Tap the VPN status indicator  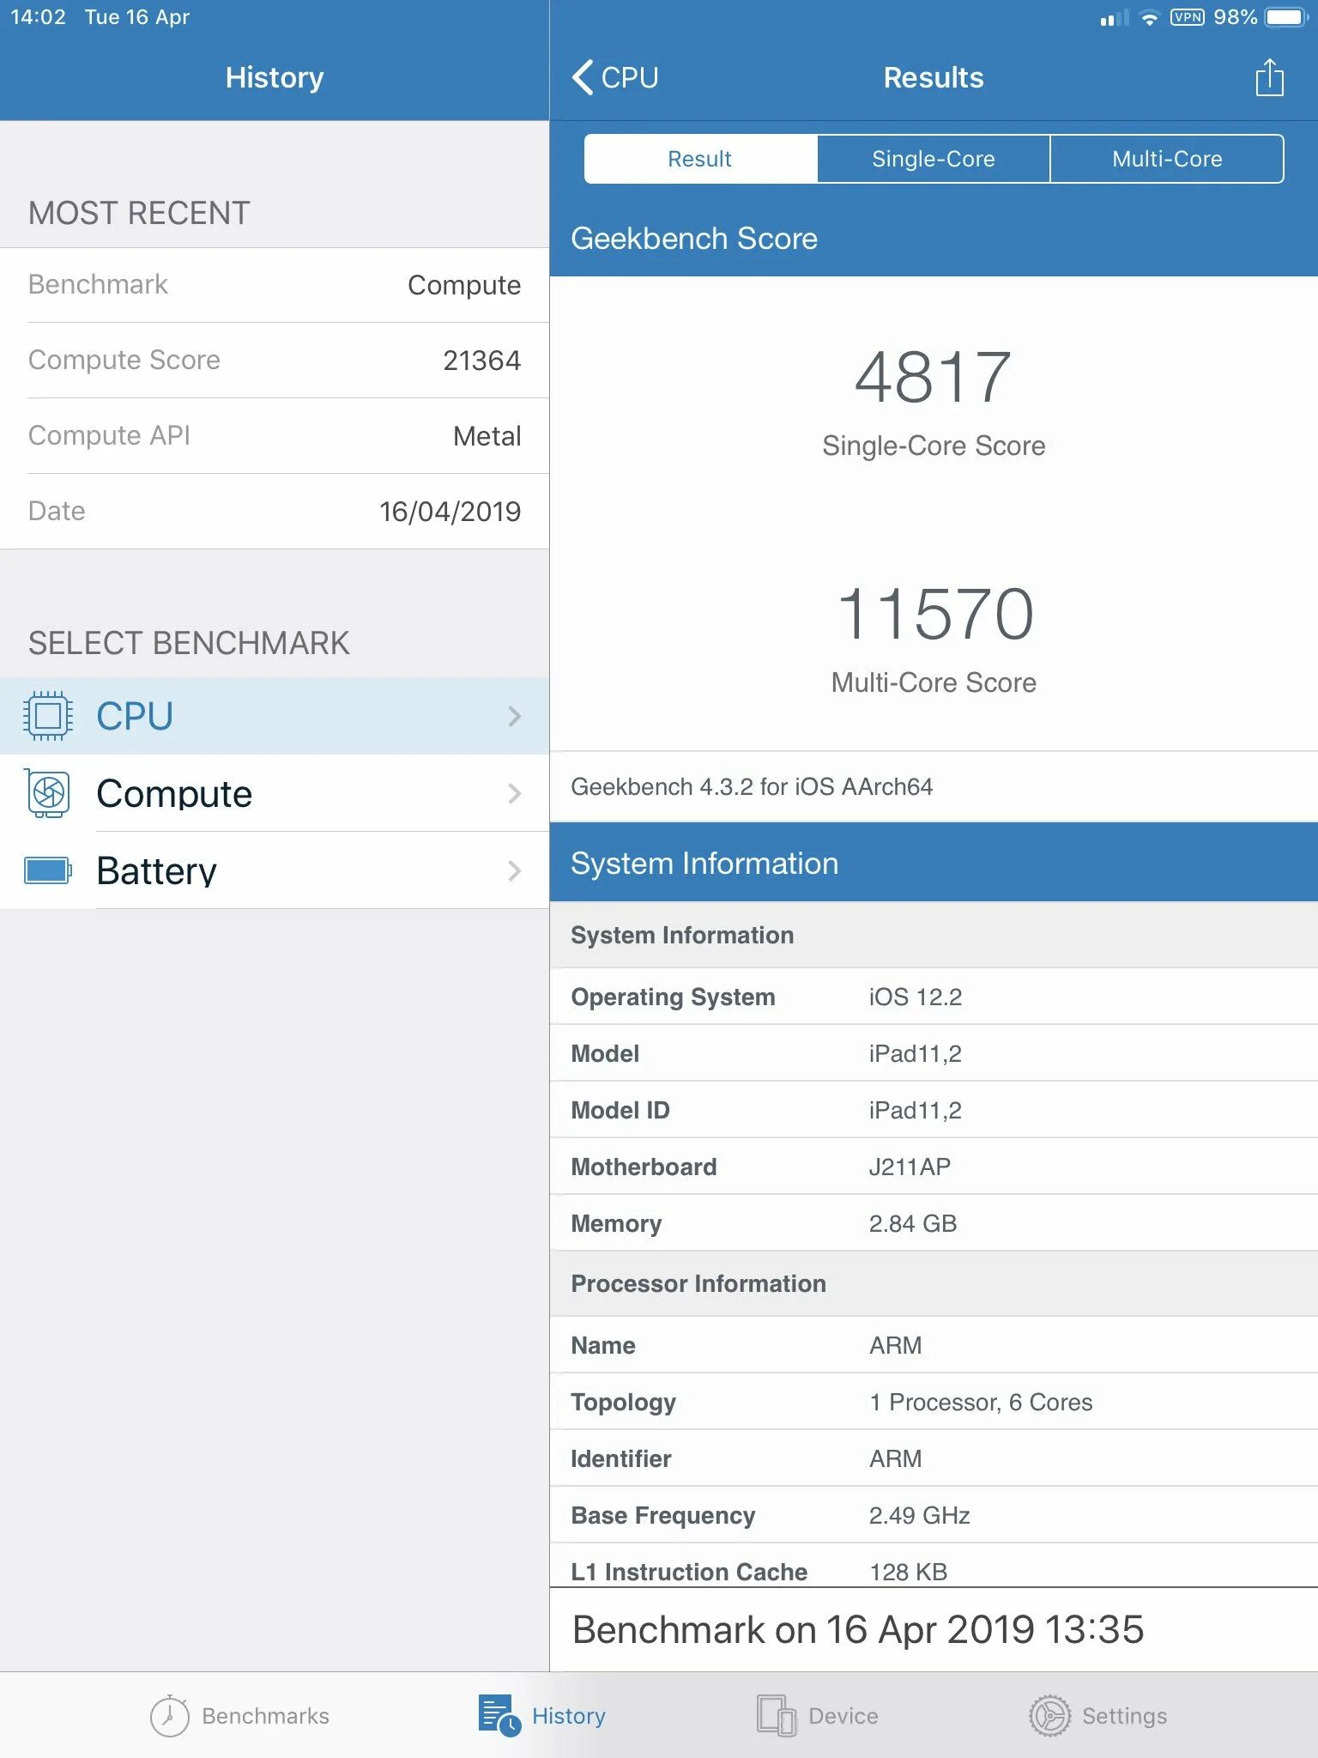click(x=1188, y=17)
